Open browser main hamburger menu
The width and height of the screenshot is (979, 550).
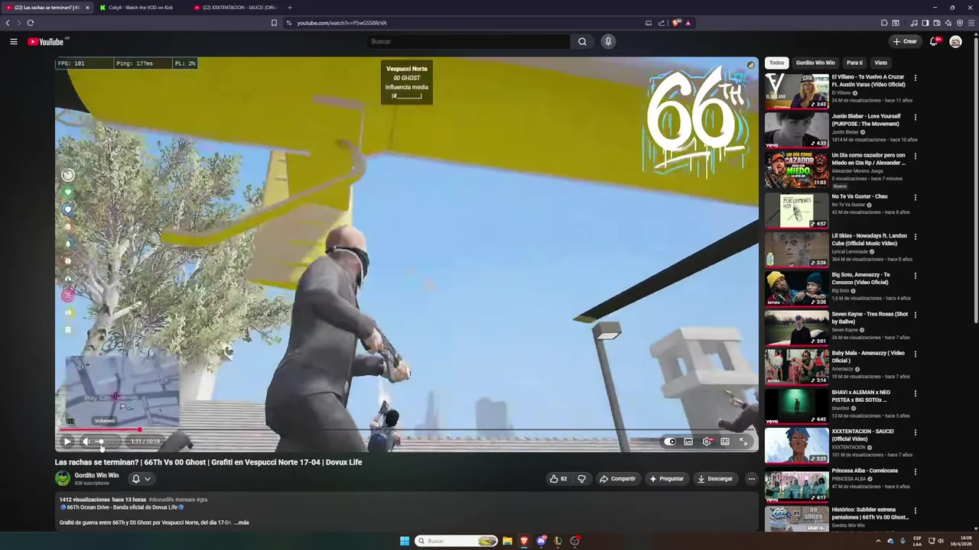click(972, 23)
